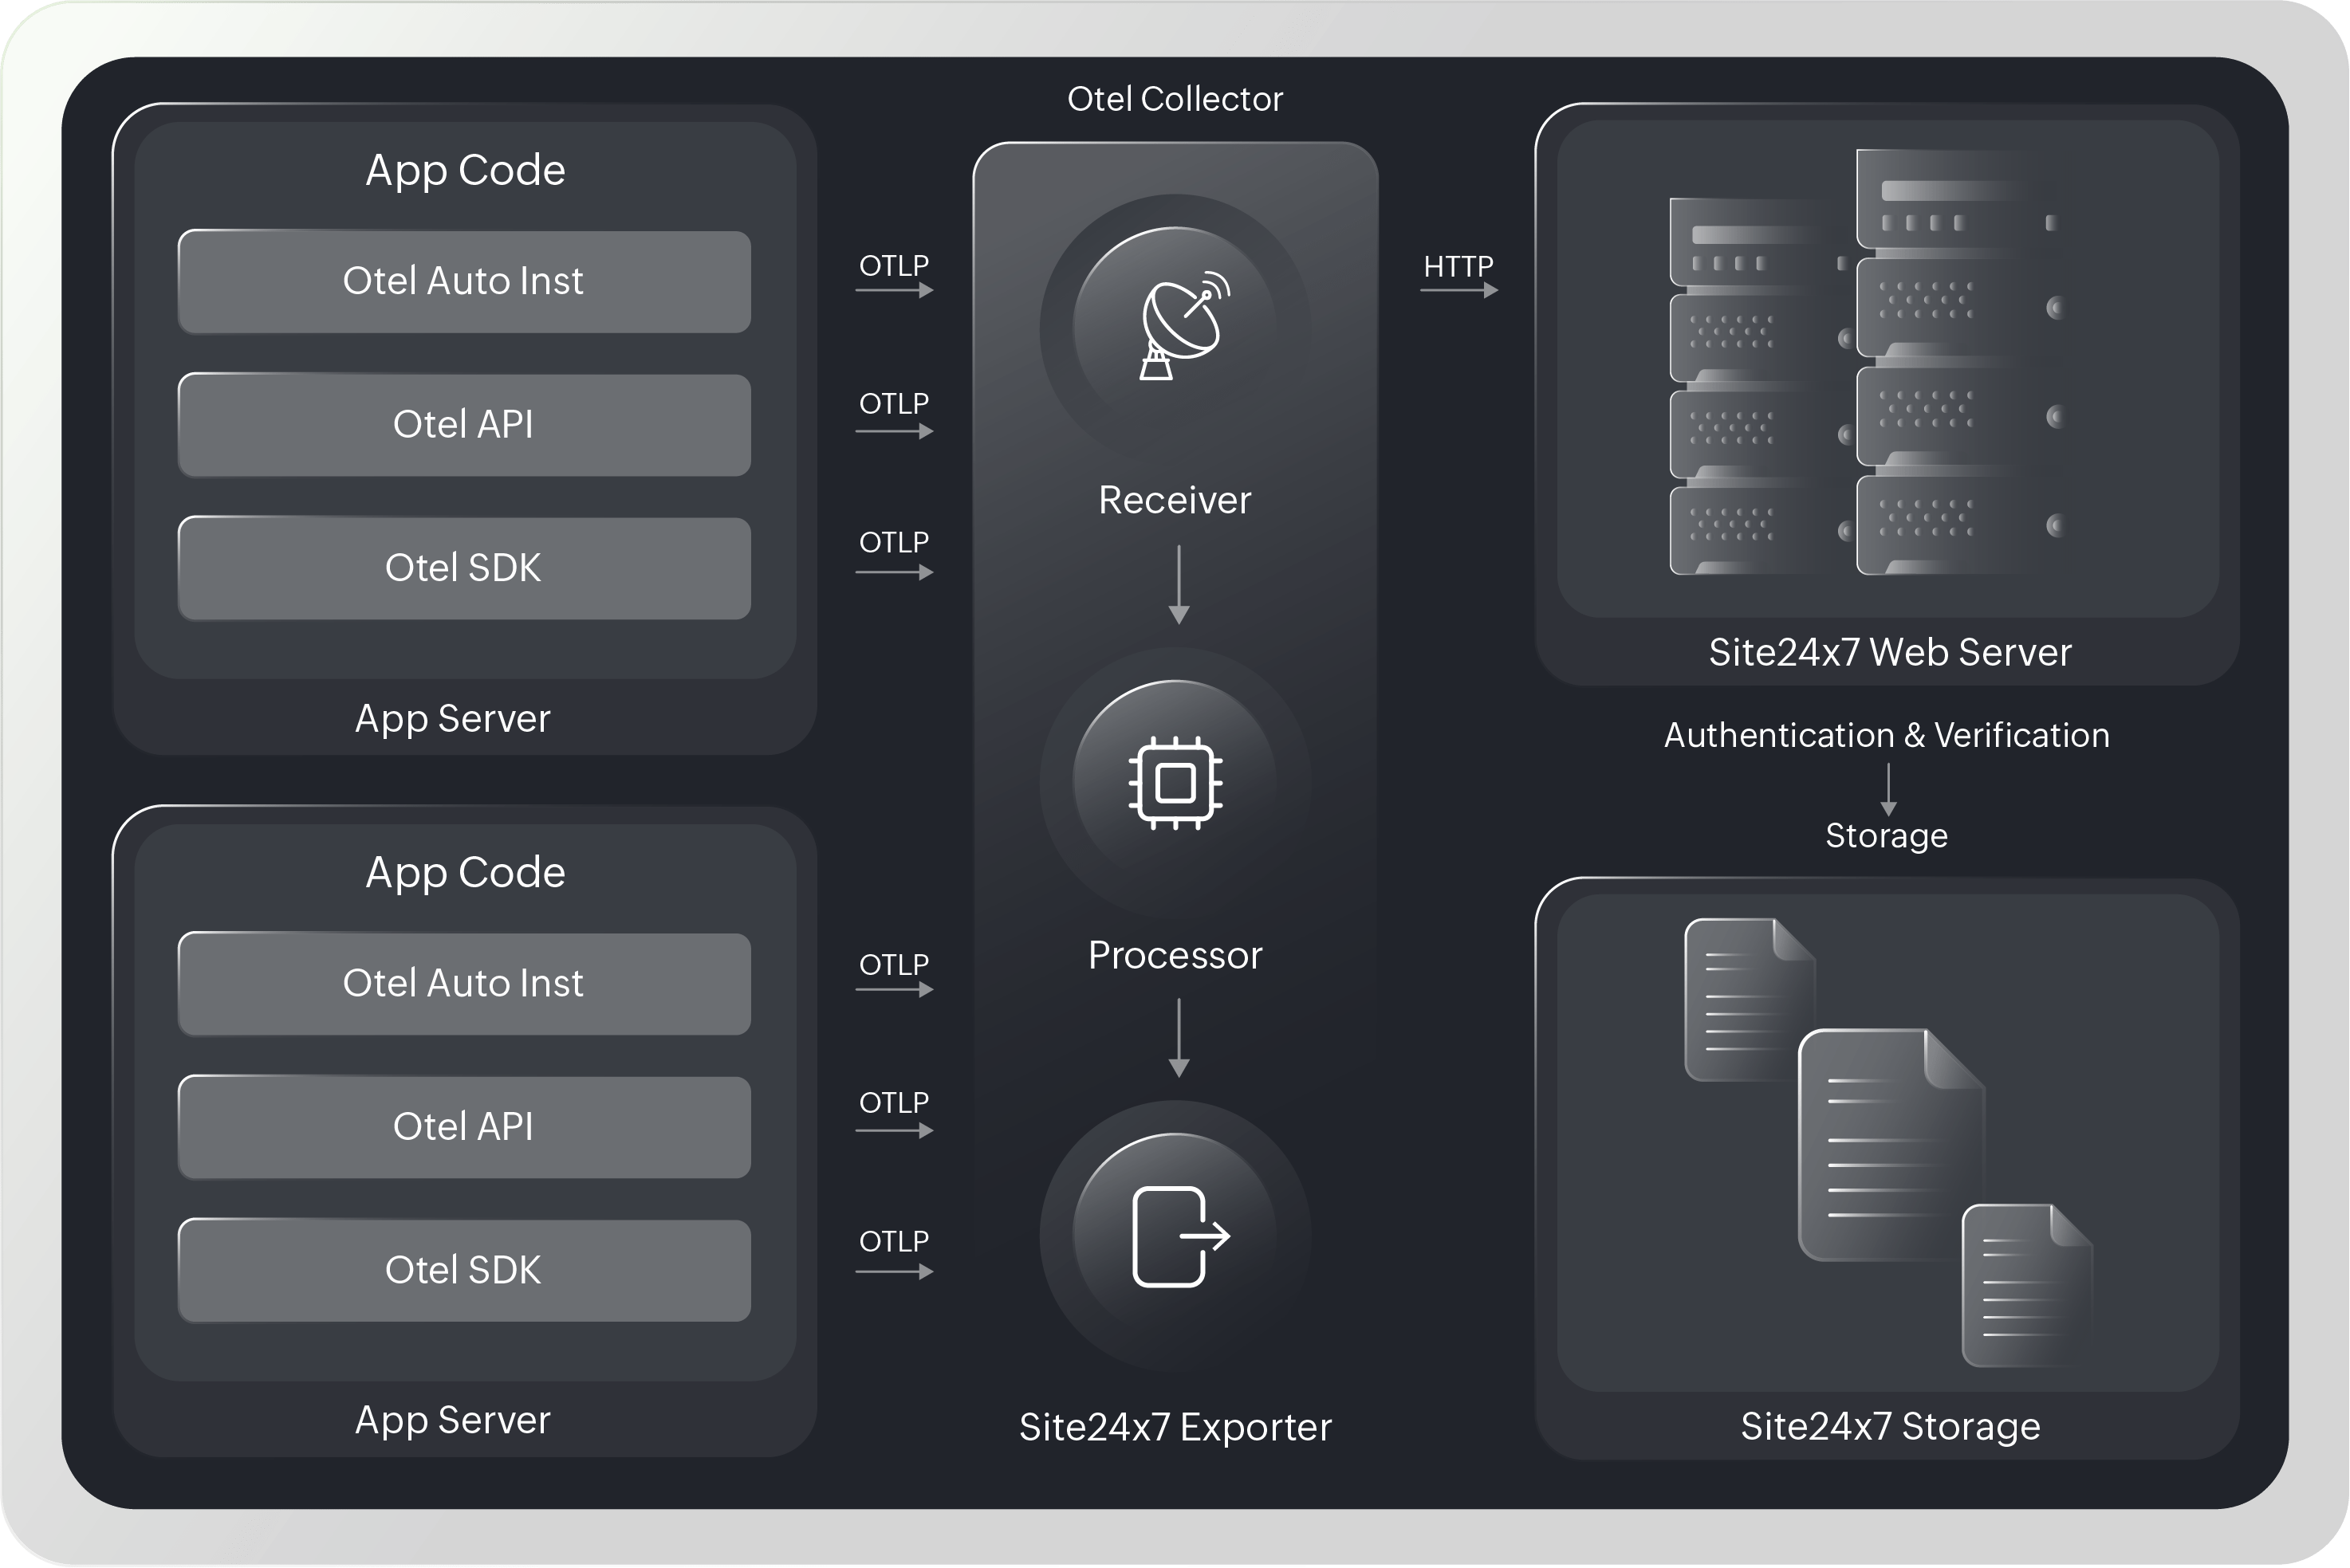The width and height of the screenshot is (2350, 1568).
Task: Select the export icon above Site24x7 Exporter
Action: pos(1179,1235)
